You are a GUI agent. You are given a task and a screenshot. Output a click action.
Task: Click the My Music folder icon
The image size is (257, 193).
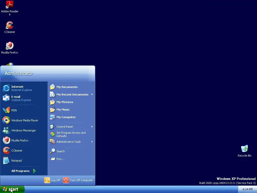(x=52, y=110)
